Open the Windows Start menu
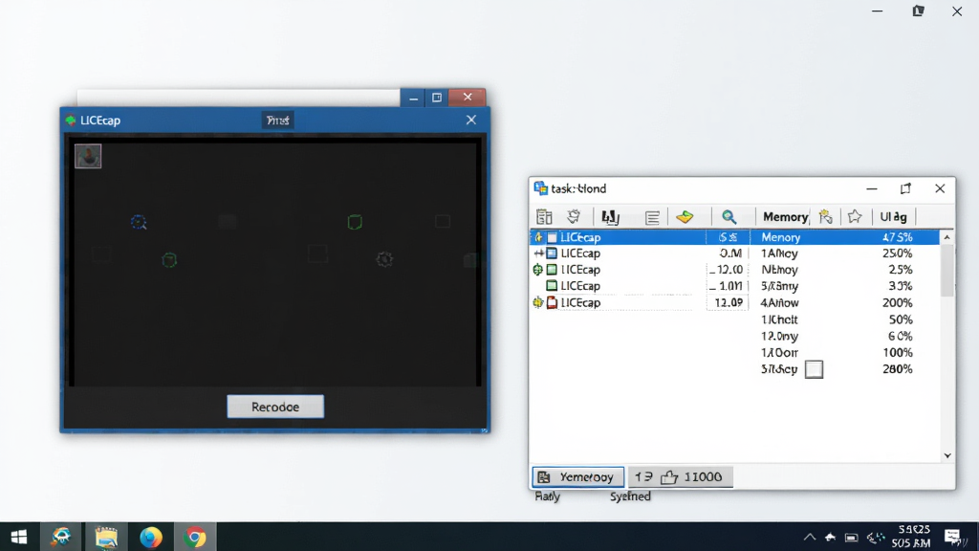The height and width of the screenshot is (551, 979). (19, 537)
